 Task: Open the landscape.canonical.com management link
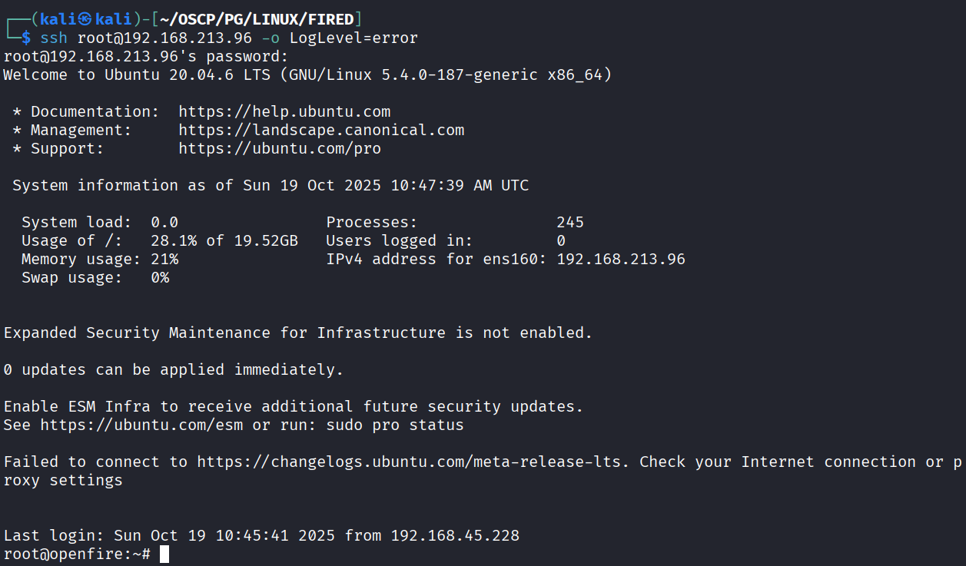(321, 131)
